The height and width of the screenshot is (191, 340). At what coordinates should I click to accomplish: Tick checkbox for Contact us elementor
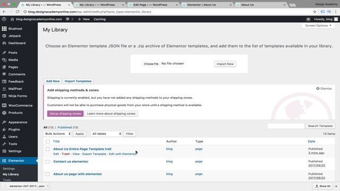pyautogui.click(x=48, y=162)
